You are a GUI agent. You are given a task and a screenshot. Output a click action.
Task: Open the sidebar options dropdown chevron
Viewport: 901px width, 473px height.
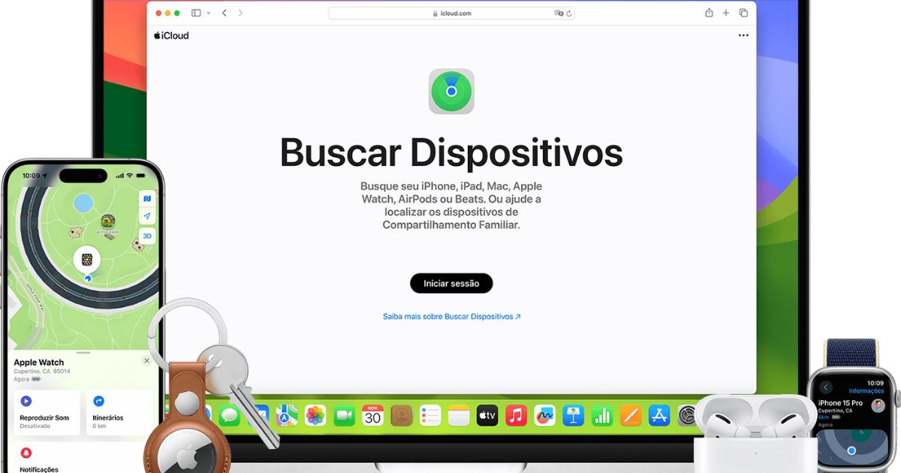point(208,13)
